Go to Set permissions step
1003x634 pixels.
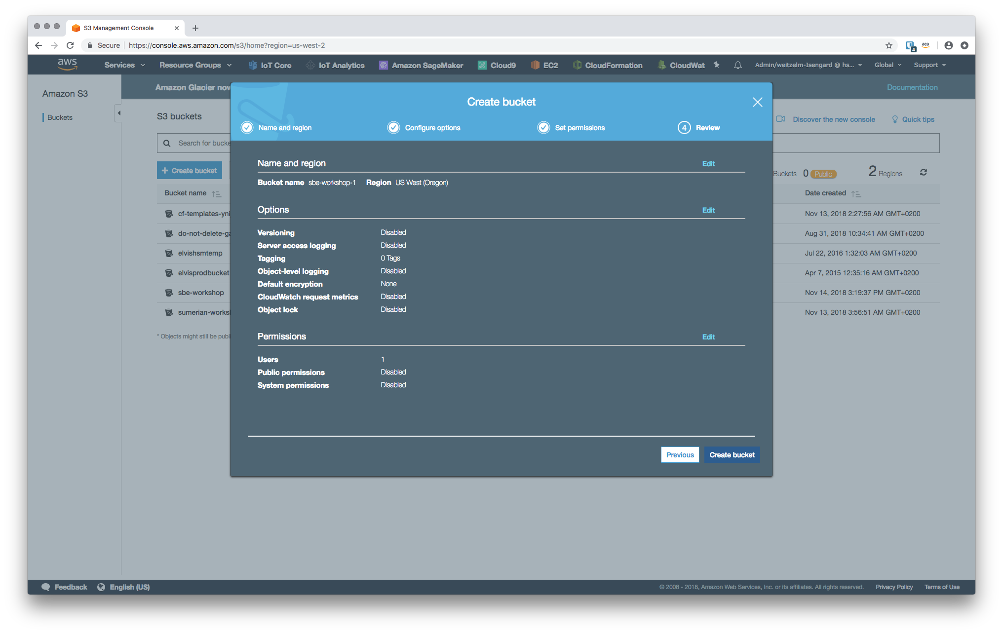(571, 128)
